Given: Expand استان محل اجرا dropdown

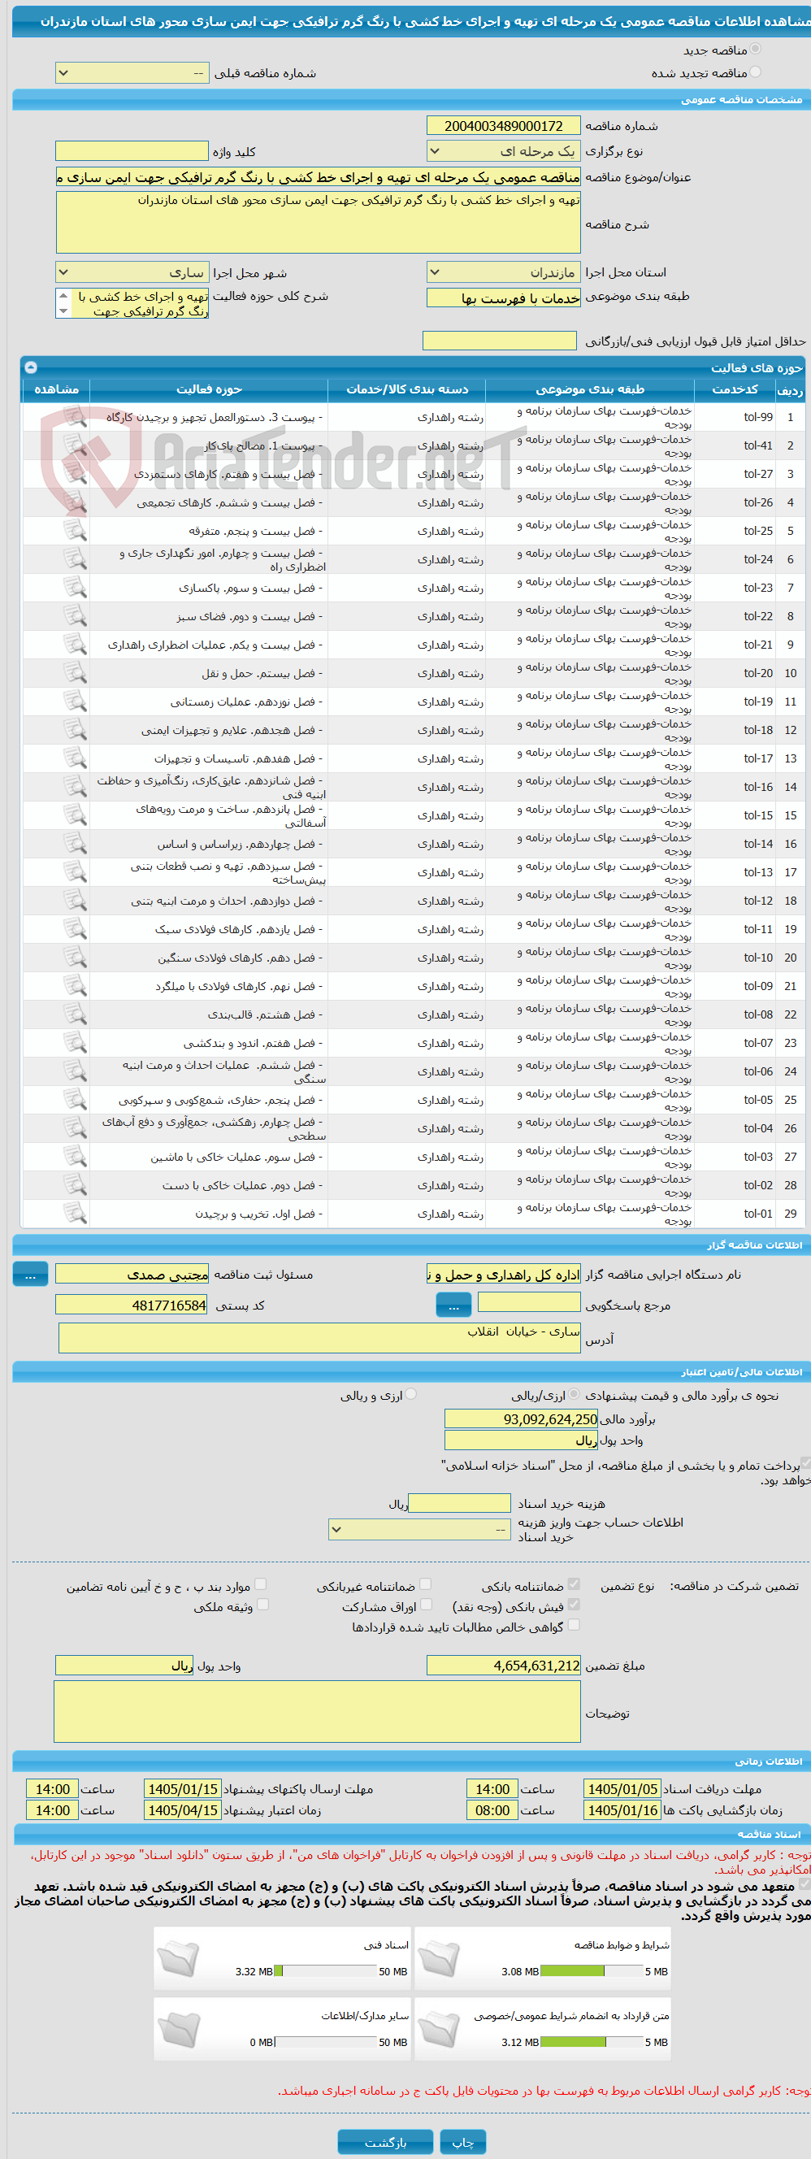Looking at the screenshot, I should [x=504, y=272].
